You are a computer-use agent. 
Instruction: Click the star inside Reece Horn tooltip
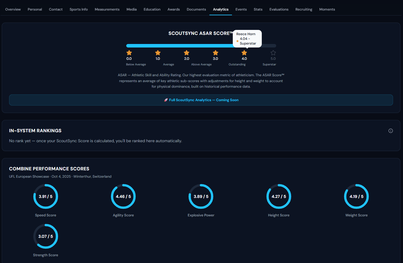point(238,41)
